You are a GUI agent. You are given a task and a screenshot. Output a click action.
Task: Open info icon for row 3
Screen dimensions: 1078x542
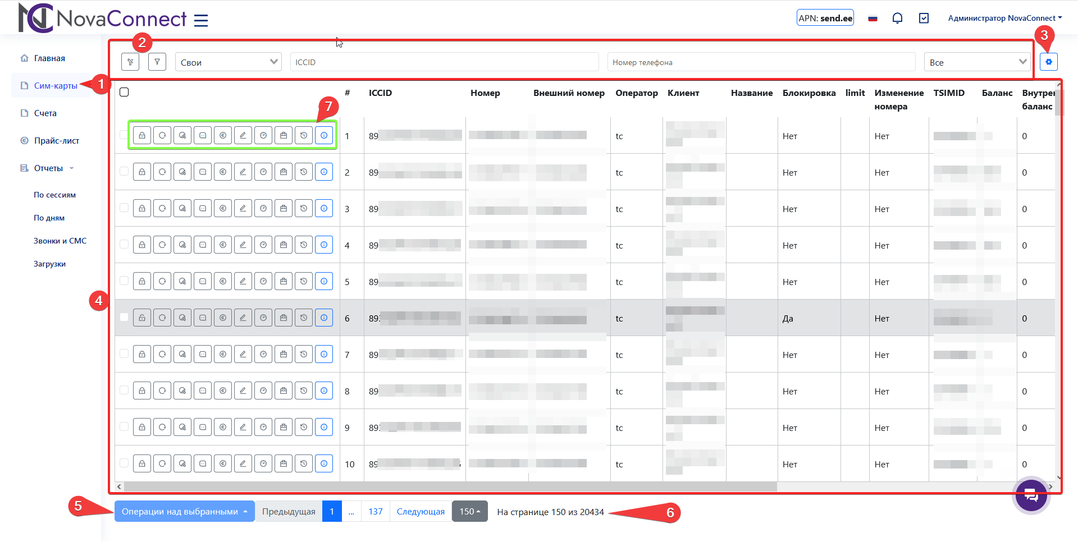[324, 208]
